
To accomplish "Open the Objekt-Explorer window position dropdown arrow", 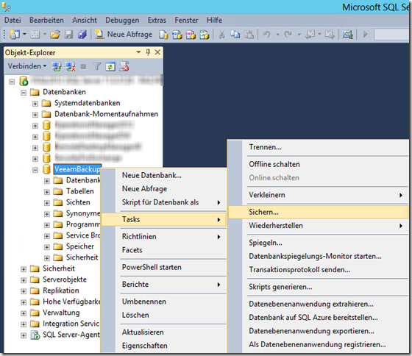I will 138,52.
